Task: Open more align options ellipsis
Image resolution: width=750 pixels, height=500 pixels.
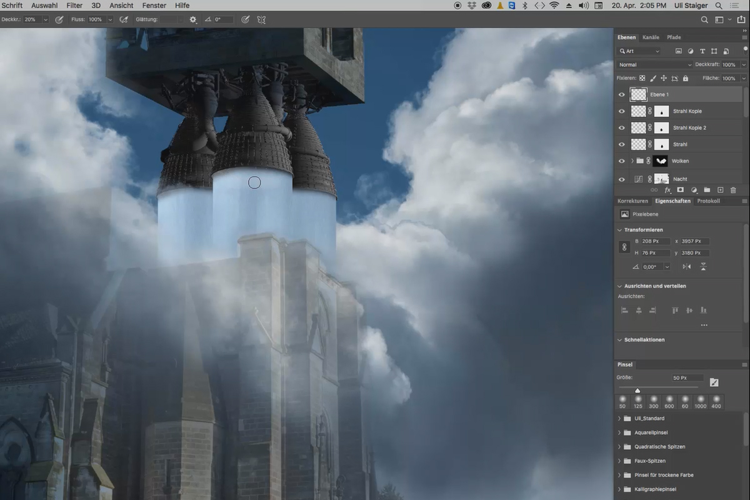Action: click(x=704, y=326)
